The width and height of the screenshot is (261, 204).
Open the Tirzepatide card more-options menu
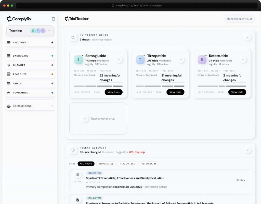181,60
